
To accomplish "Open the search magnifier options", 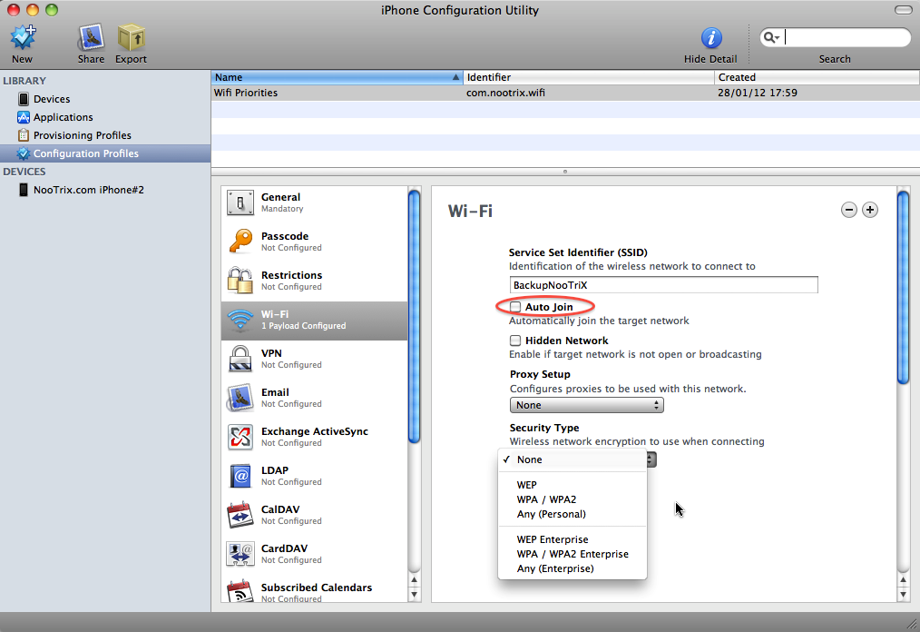I will (770, 37).
